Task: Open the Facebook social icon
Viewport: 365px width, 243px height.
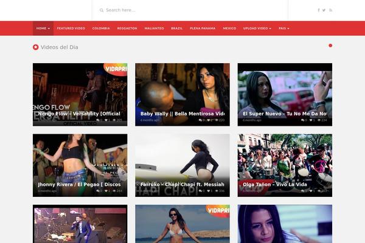Action: tap(319, 10)
